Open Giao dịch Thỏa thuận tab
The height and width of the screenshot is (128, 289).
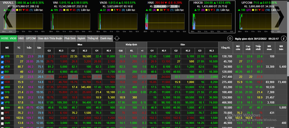[50, 38]
